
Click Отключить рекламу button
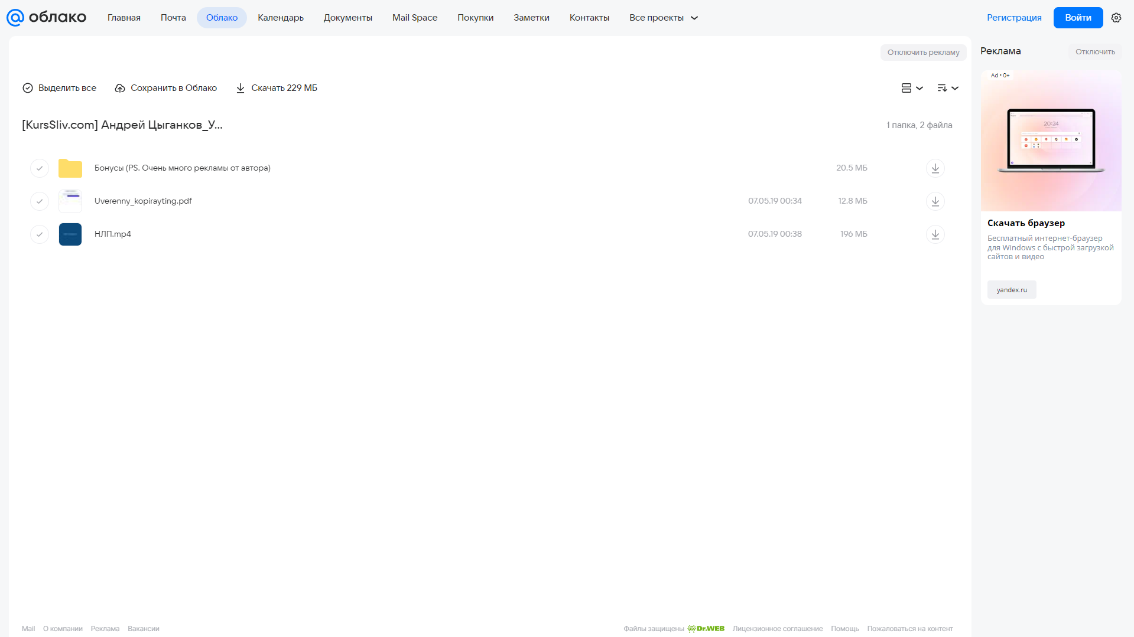pos(923,53)
